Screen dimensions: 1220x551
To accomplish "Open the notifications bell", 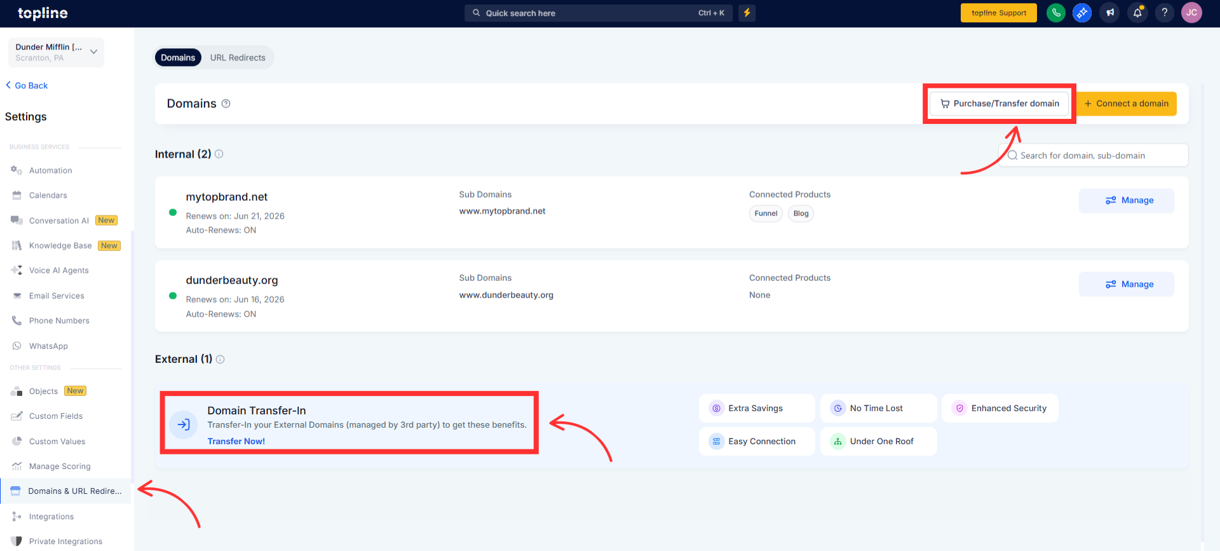I will 1137,13.
